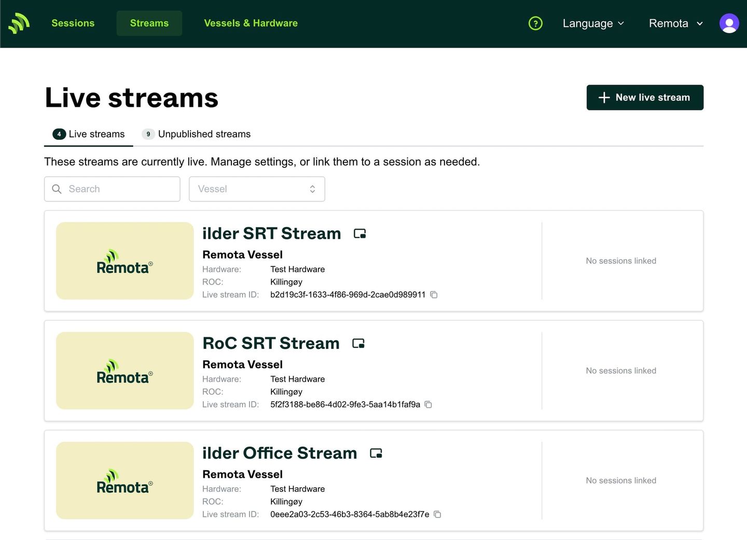Expand the Language dropdown
The height and width of the screenshot is (540, 747).
click(x=593, y=23)
